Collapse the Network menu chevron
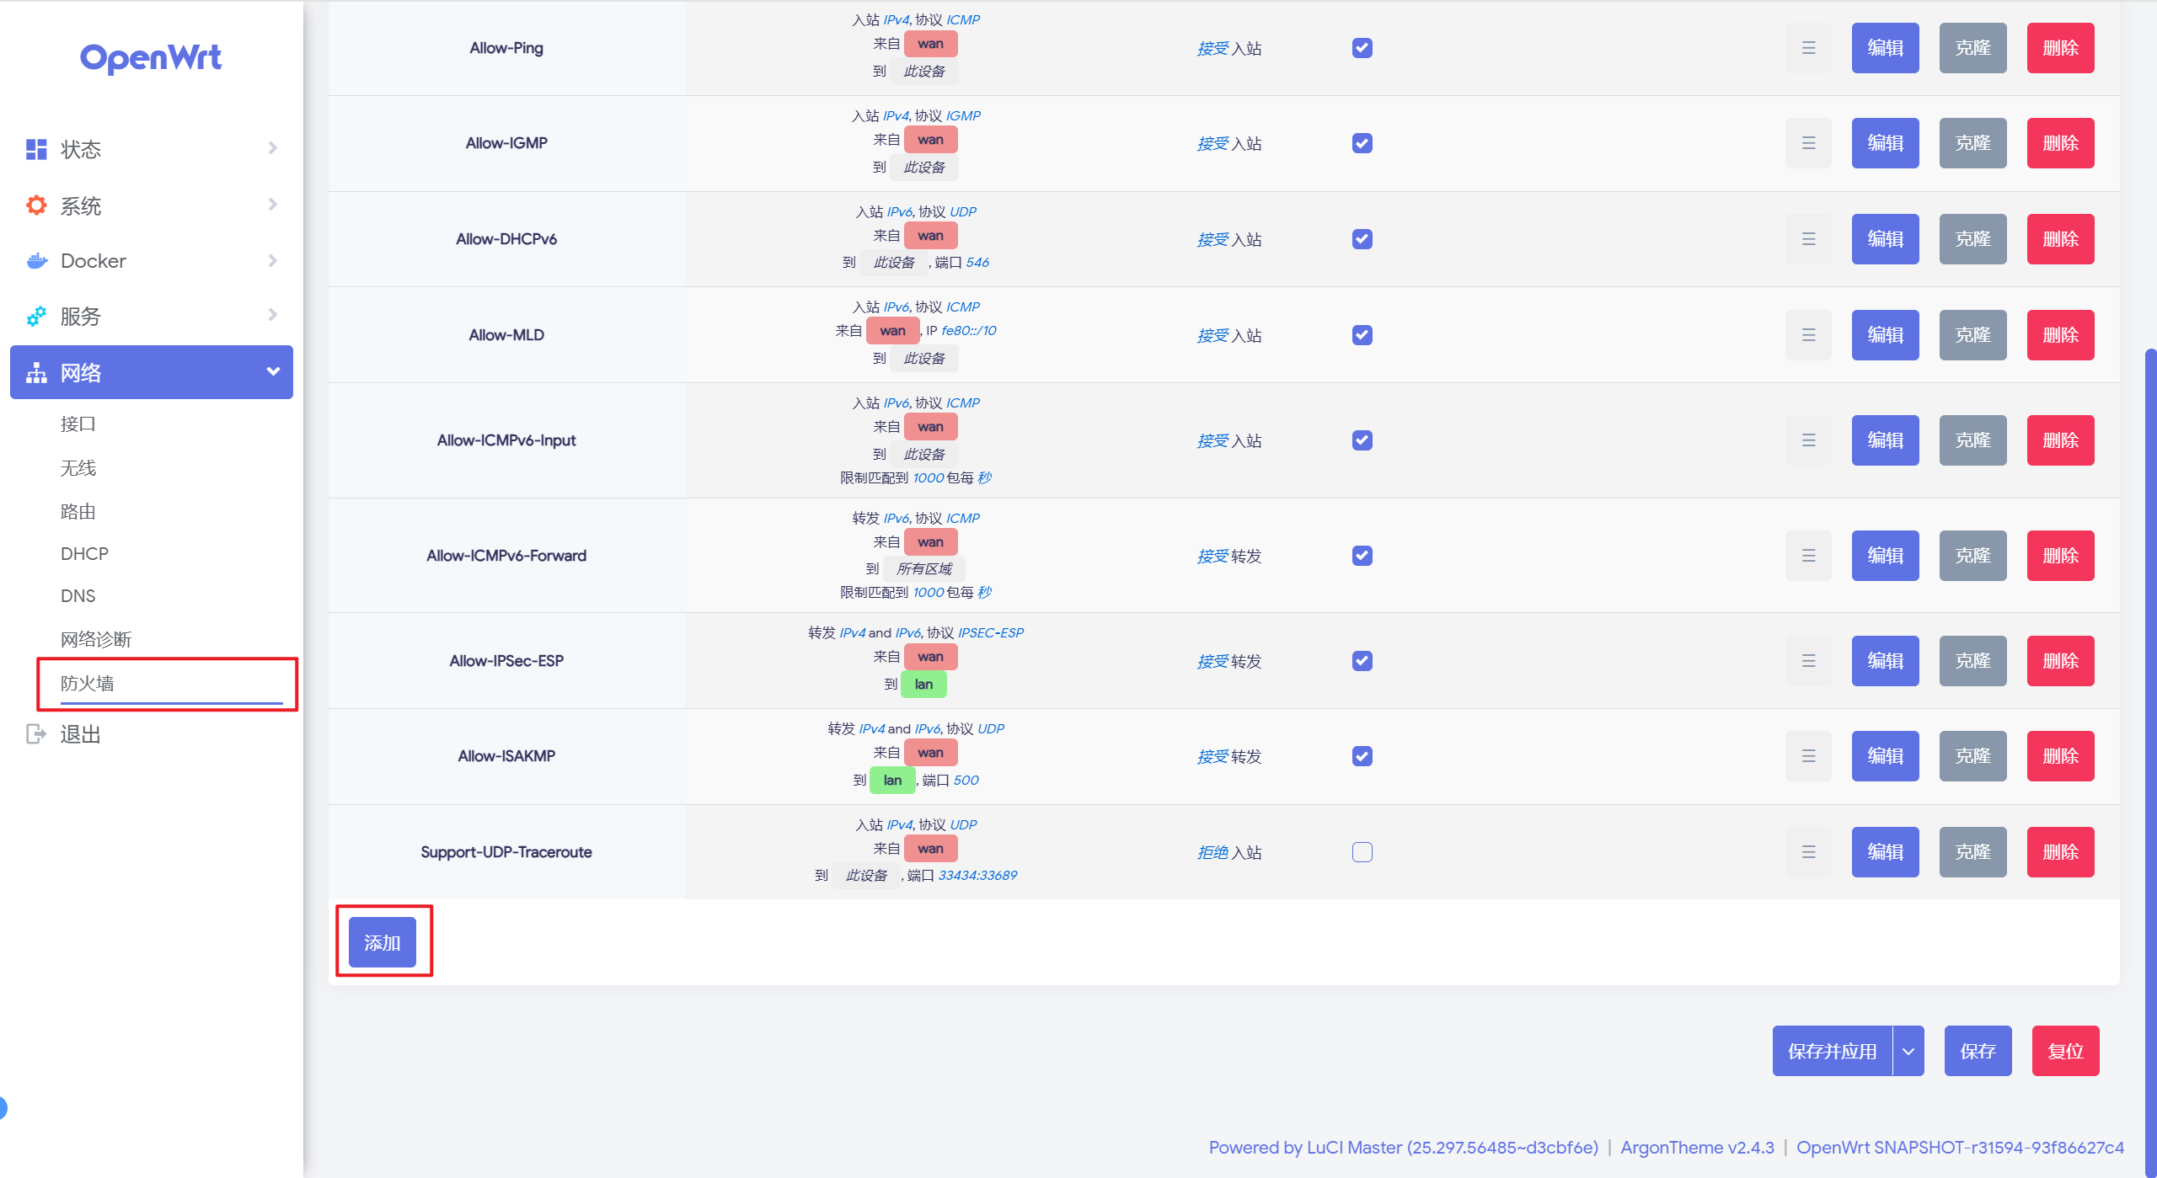Viewport: 2157px width, 1178px height. point(272,371)
